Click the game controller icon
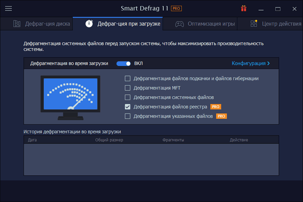This screenshot has width=303, height=202. click(179, 24)
